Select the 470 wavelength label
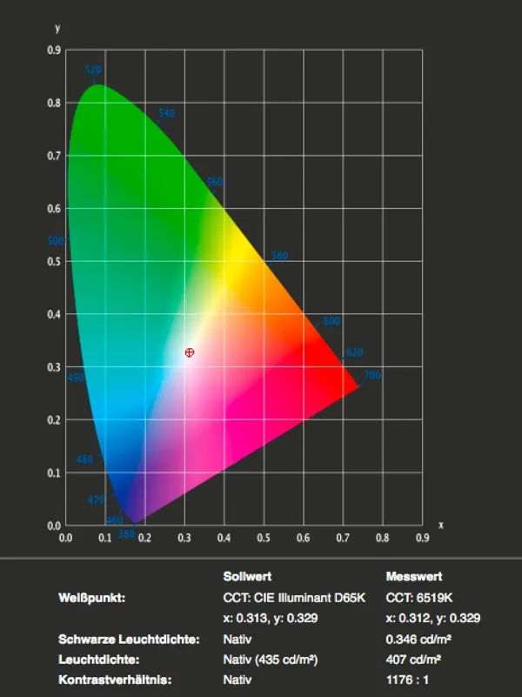Image resolution: width=522 pixels, height=697 pixels. tap(96, 499)
